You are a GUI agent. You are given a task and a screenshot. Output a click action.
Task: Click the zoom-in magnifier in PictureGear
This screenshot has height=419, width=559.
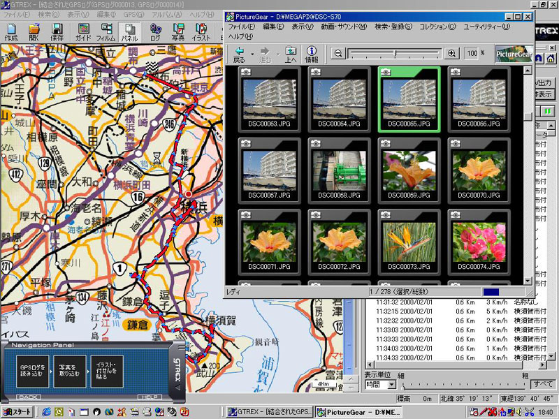point(451,53)
